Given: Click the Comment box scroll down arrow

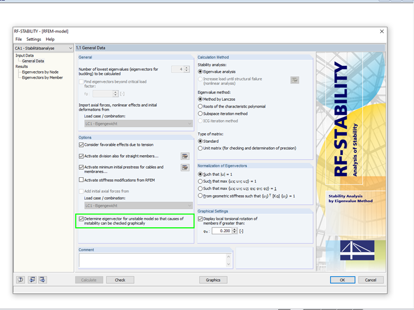Looking at the screenshot, I should point(229,264).
